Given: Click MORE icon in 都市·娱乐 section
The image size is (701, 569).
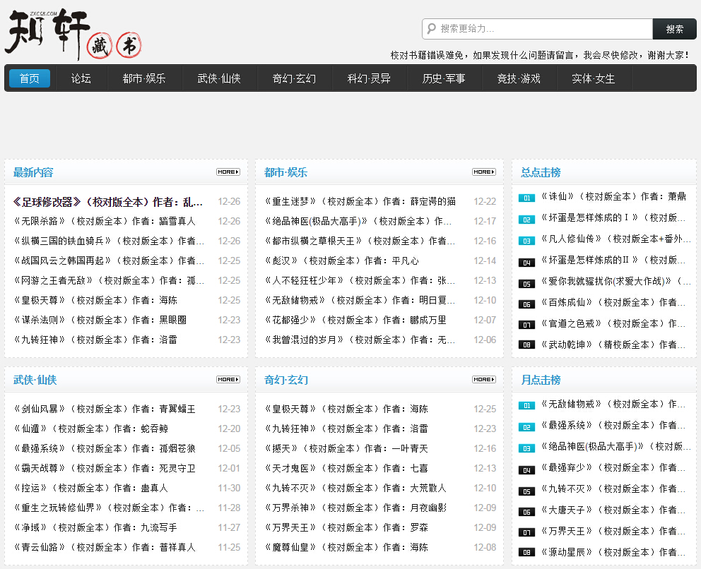Looking at the screenshot, I should (483, 172).
